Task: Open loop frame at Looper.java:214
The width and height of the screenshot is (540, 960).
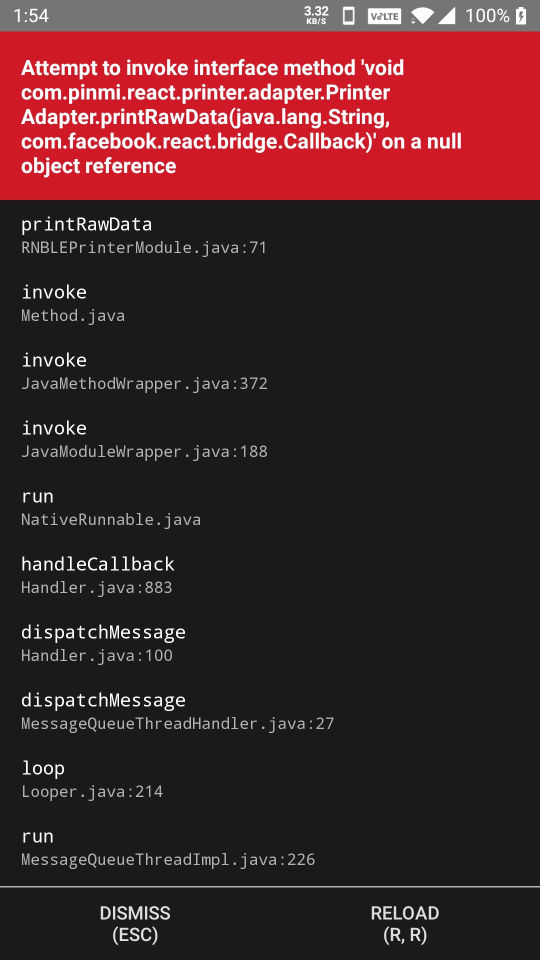Action: pos(92,779)
